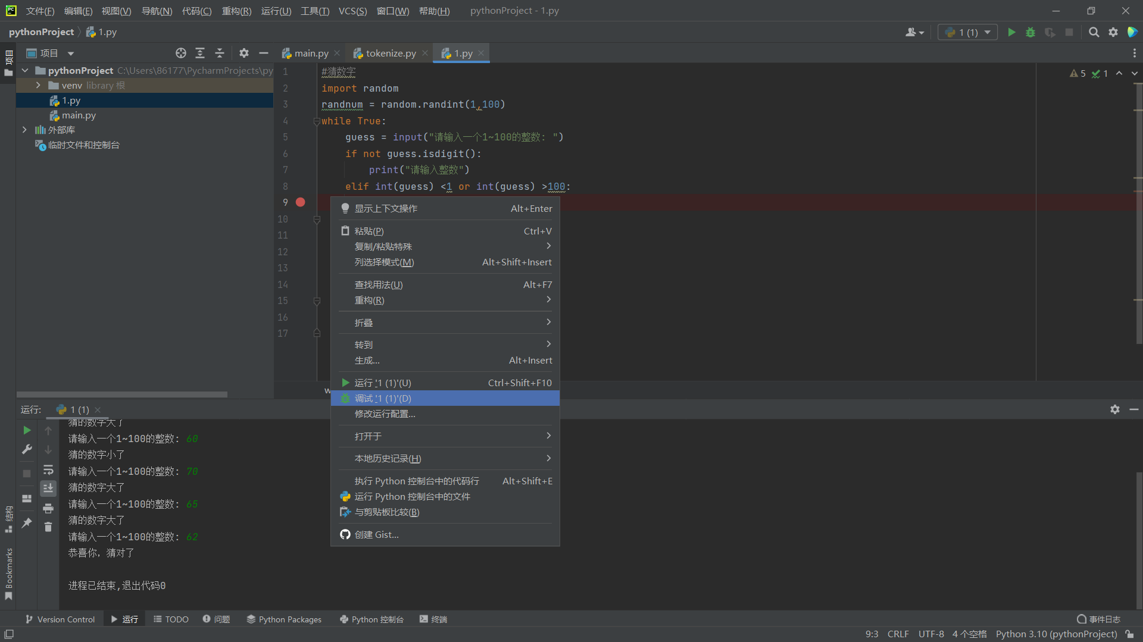Screen dimensions: 1143x642
Task: Open Python 控制台 tool window
Action: point(371,619)
